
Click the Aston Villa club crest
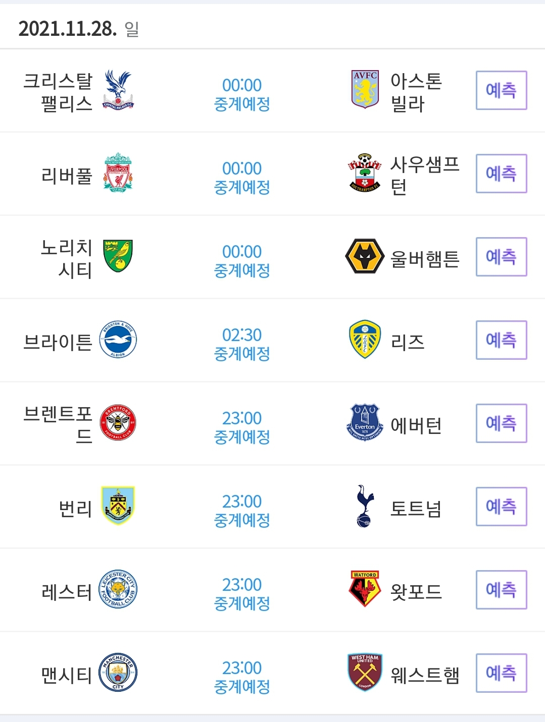(x=365, y=89)
